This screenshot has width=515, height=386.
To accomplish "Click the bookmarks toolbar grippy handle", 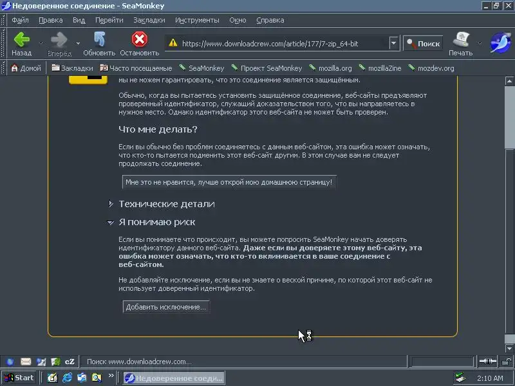I will pyautogui.click(x=3, y=68).
